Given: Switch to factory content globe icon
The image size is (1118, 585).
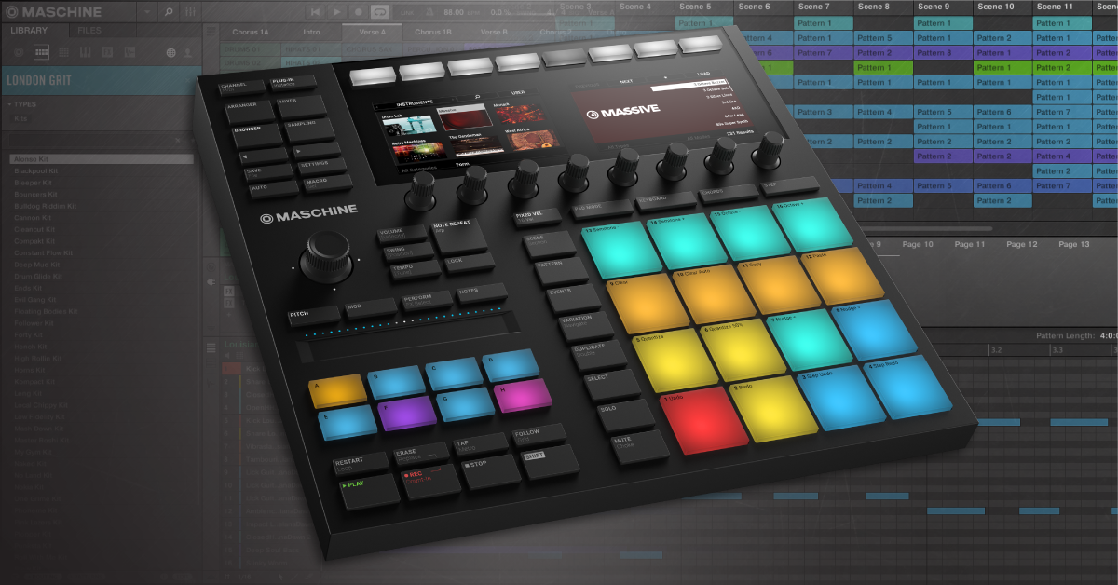Looking at the screenshot, I should click(170, 52).
